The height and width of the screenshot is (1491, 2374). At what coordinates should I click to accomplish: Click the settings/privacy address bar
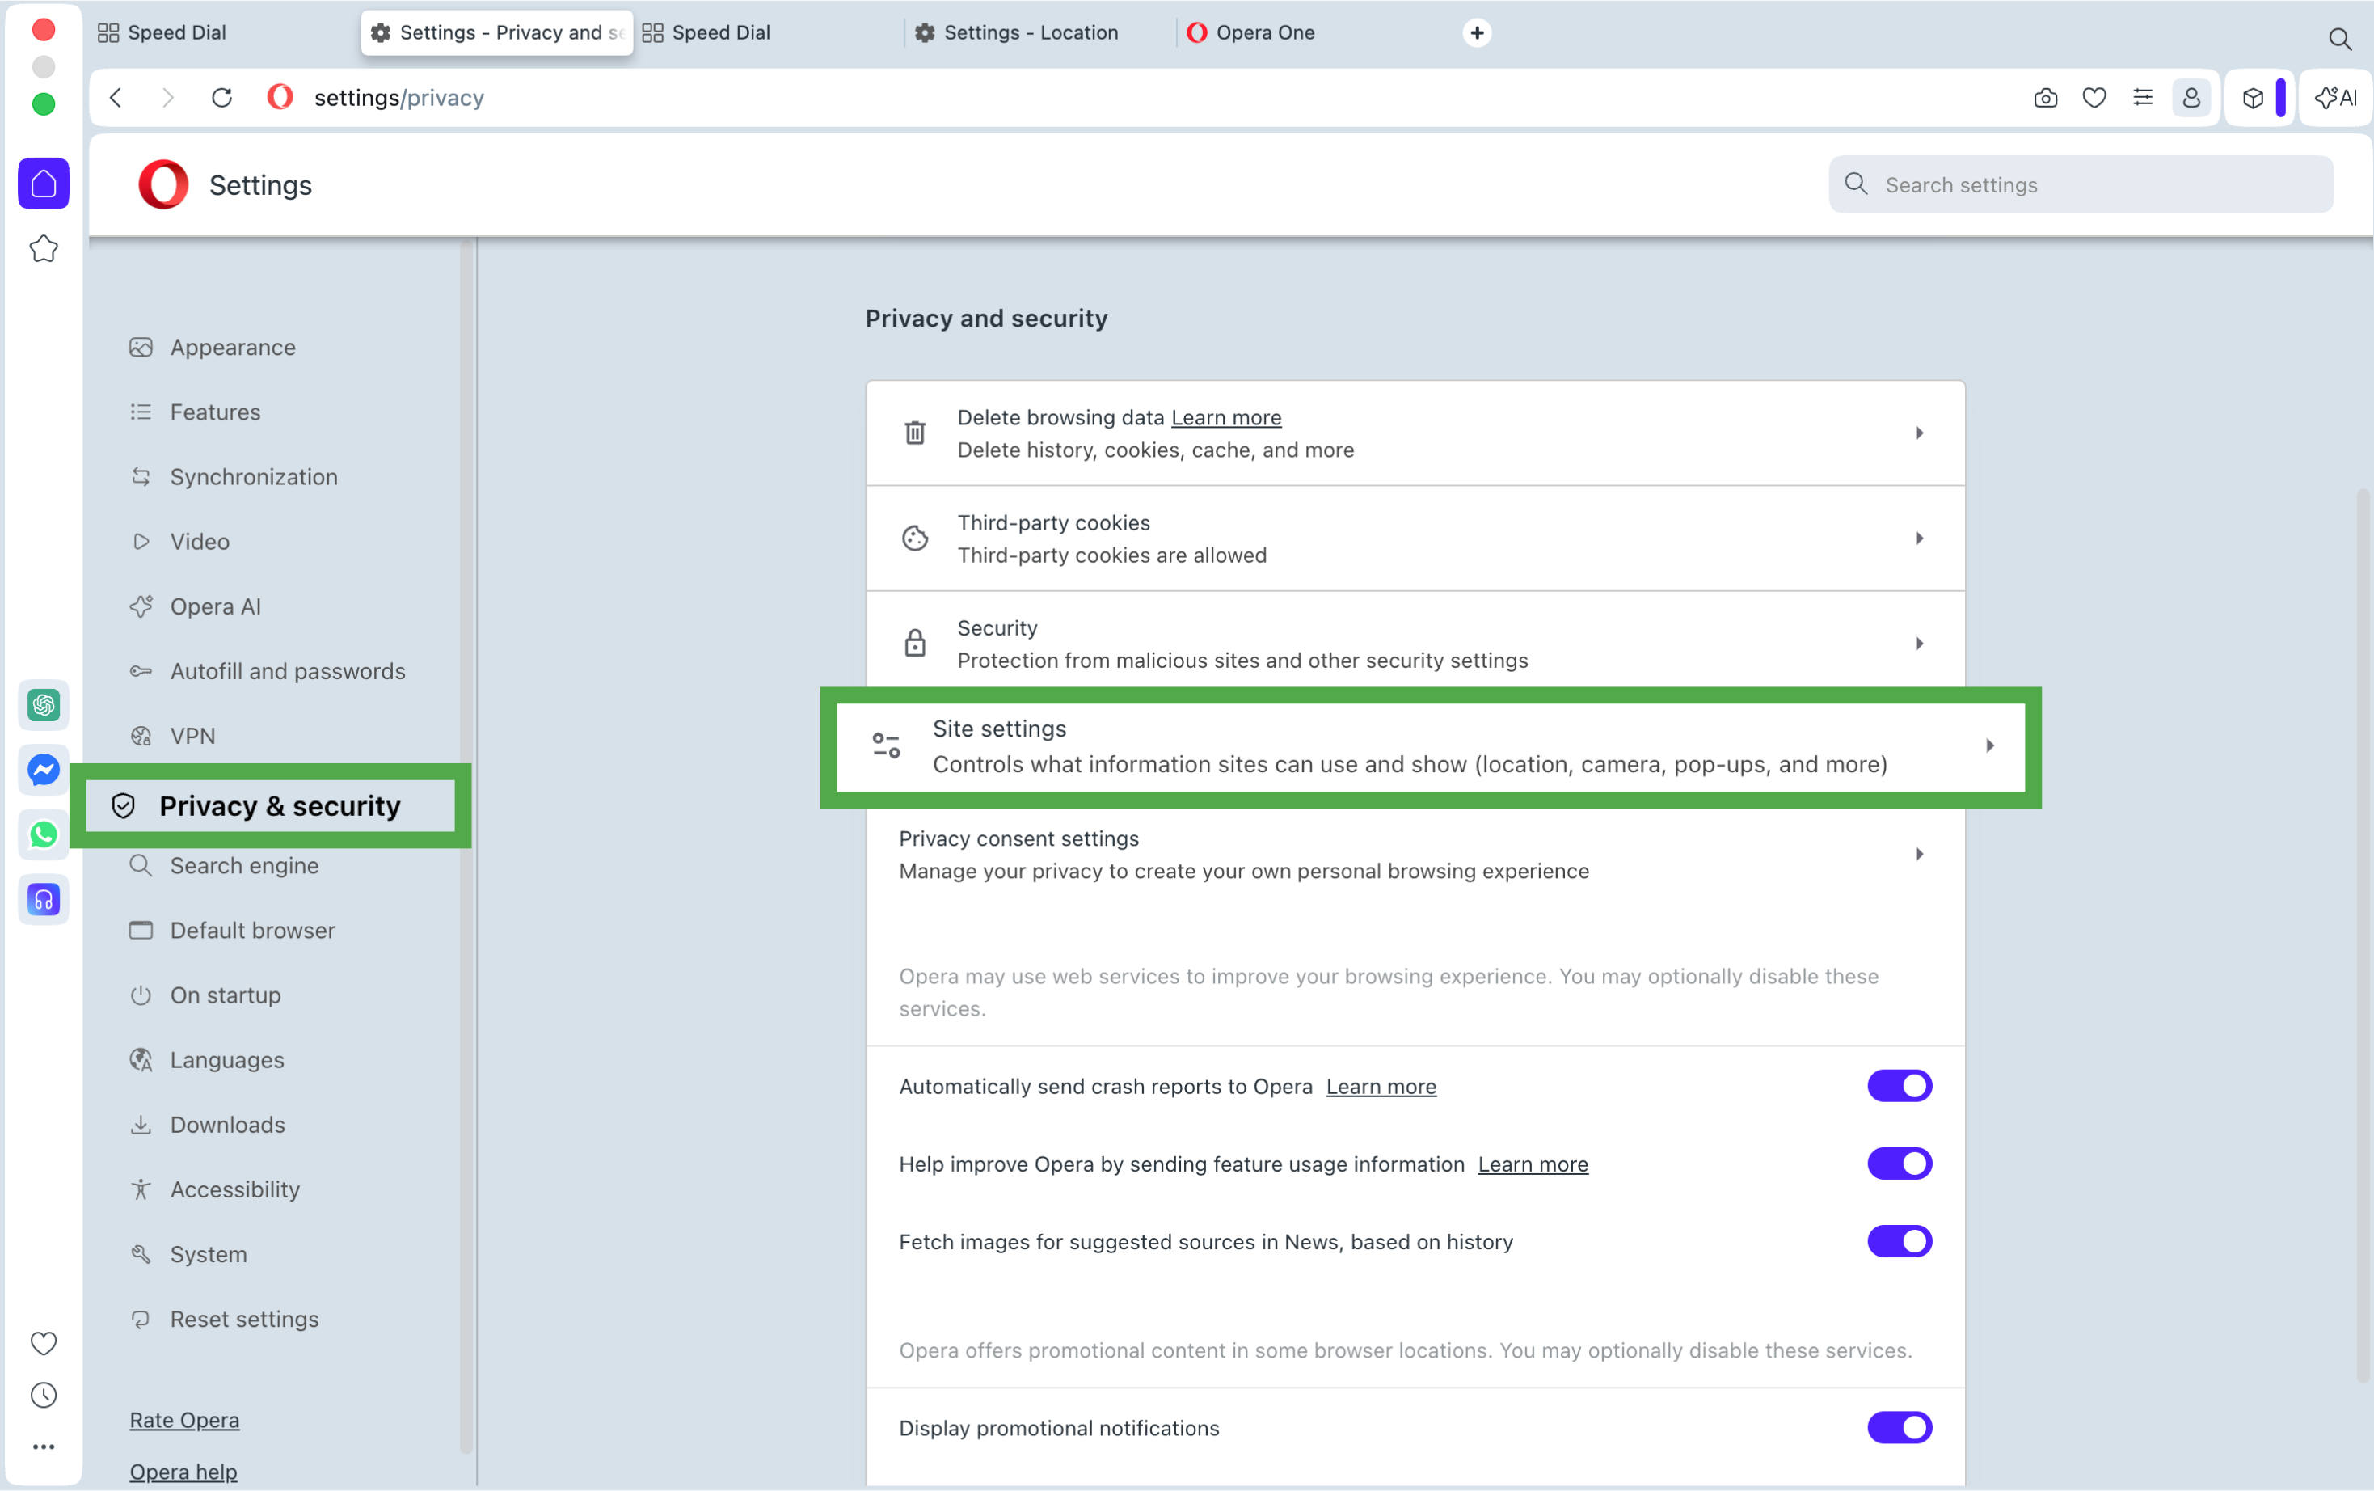399,98
